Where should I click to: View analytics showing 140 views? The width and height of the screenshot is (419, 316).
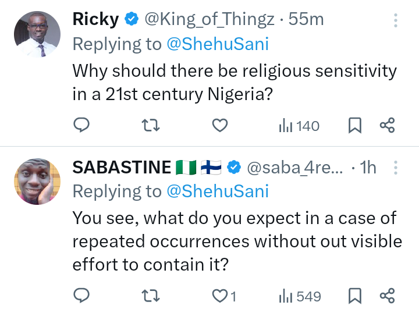299,125
